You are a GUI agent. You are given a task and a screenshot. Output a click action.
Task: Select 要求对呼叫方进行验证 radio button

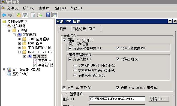[x=75, y=70]
